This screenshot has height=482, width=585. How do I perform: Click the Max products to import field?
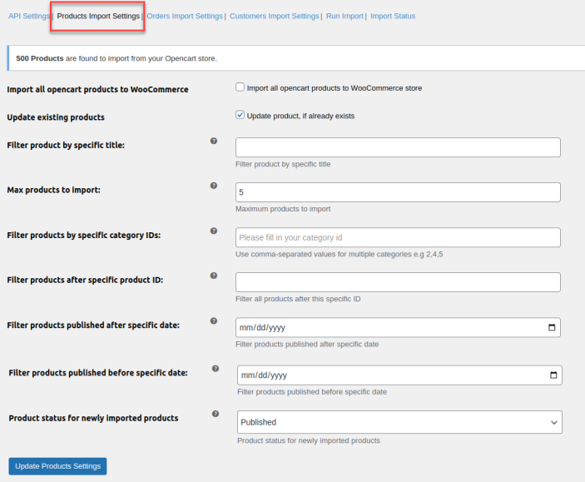(x=398, y=192)
